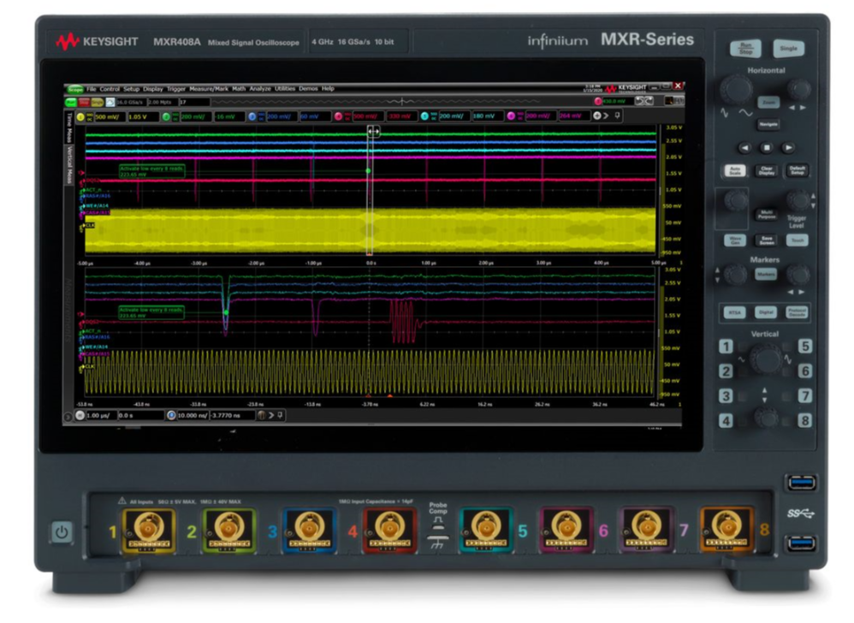The image size is (854, 623).
Task: Click front-panel channel 8 key
Action: pos(805,420)
